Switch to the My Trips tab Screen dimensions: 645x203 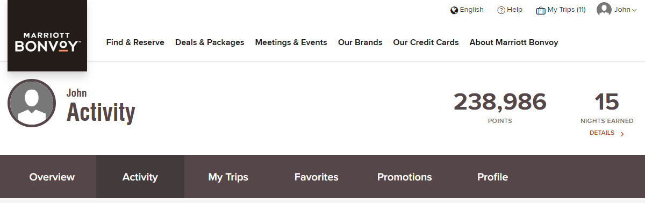click(x=228, y=177)
